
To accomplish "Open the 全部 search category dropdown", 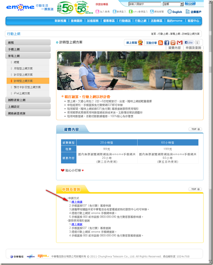I will (173, 4).
